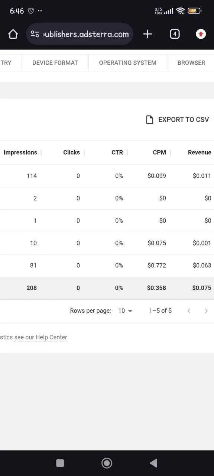Select the 10 impressions cell
Screen dimensions: 214x476
click(x=33, y=243)
